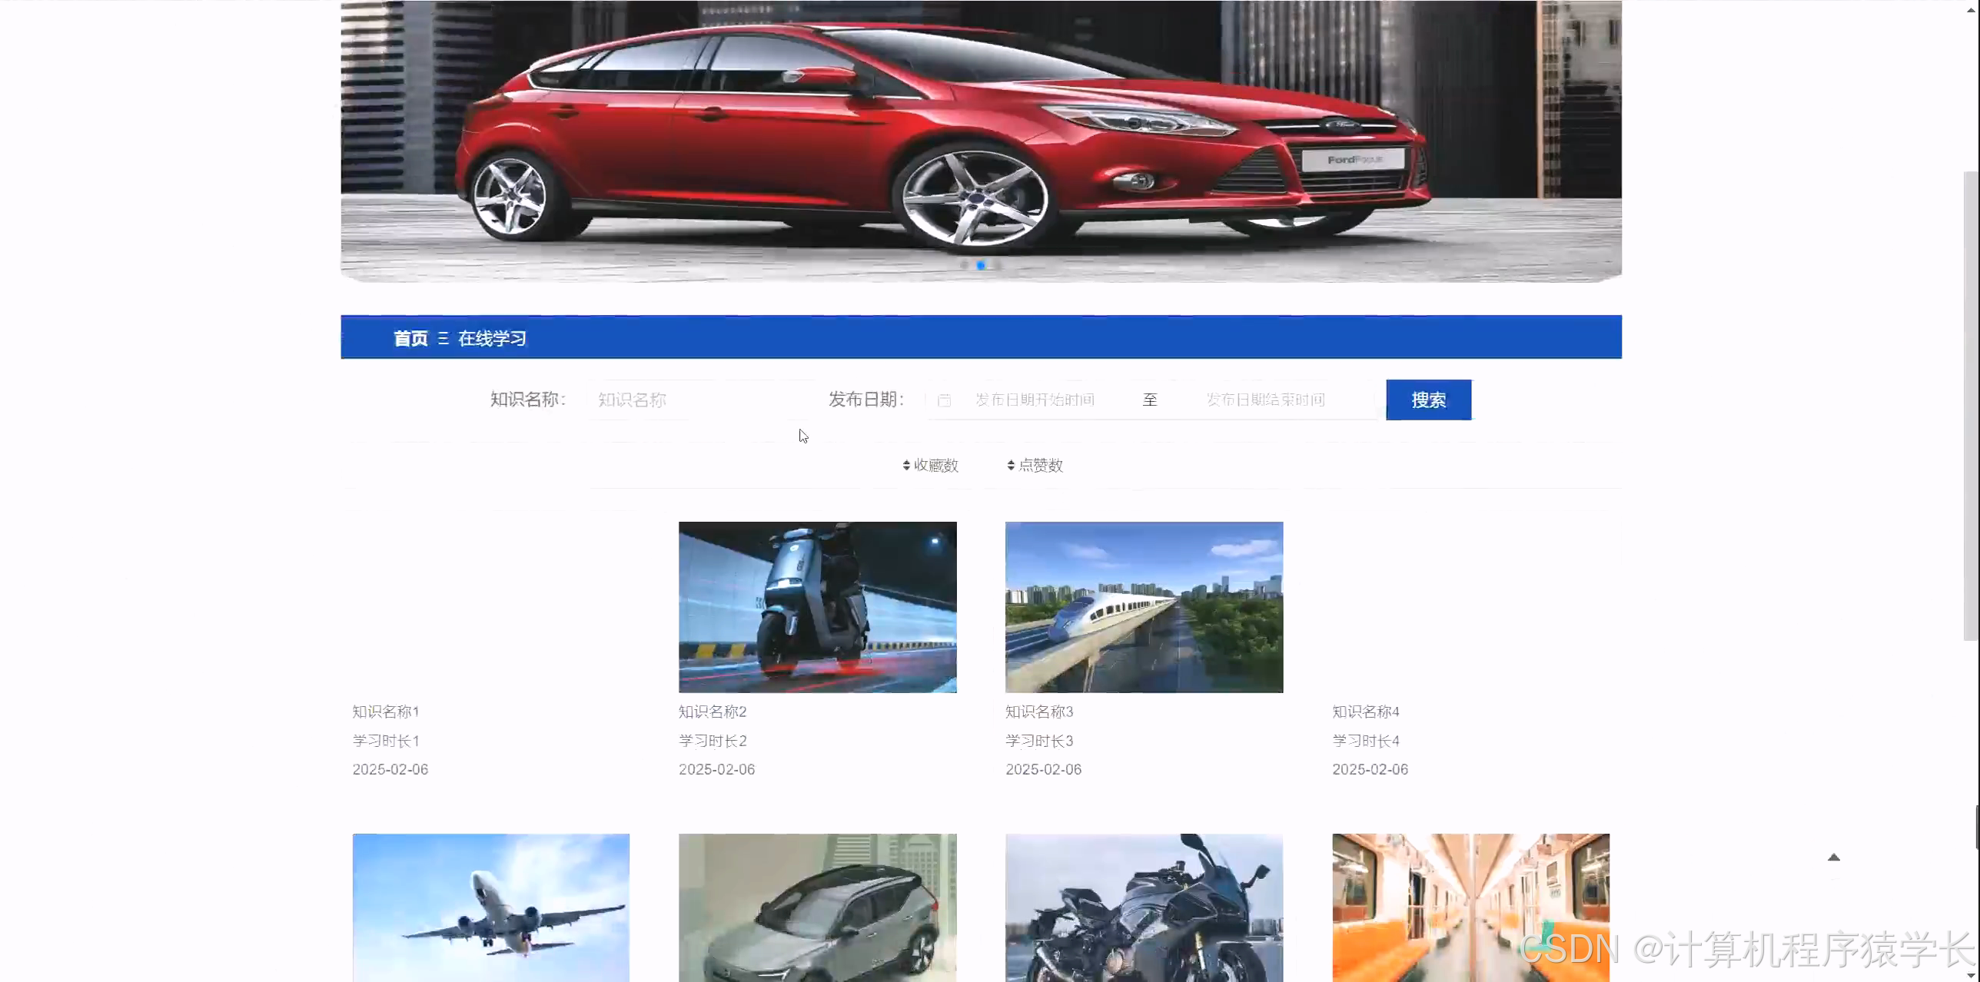Click the active middle carousel indicator dot
The width and height of the screenshot is (1980, 982).
tap(981, 264)
